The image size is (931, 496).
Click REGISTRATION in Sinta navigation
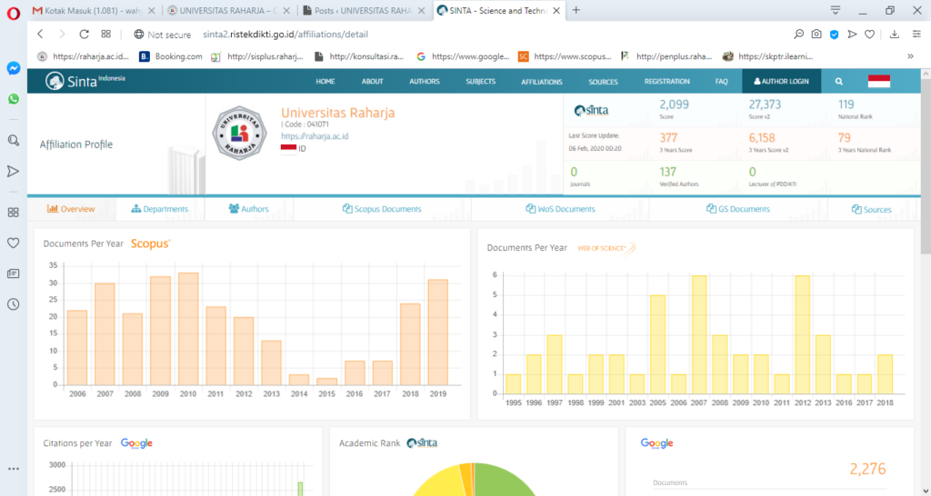pyautogui.click(x=666, y=81)
